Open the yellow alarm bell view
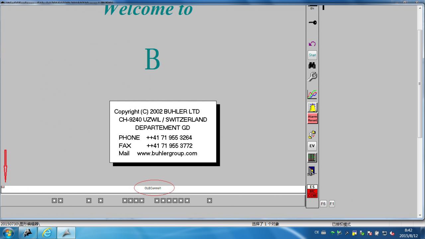425x239 pixels. coord(312,107)
